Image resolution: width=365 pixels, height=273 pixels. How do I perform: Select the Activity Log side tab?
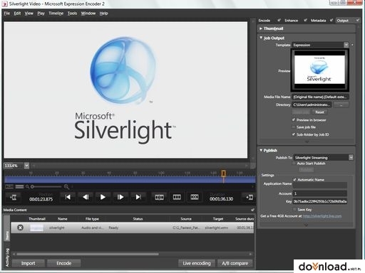coord(7,257)
